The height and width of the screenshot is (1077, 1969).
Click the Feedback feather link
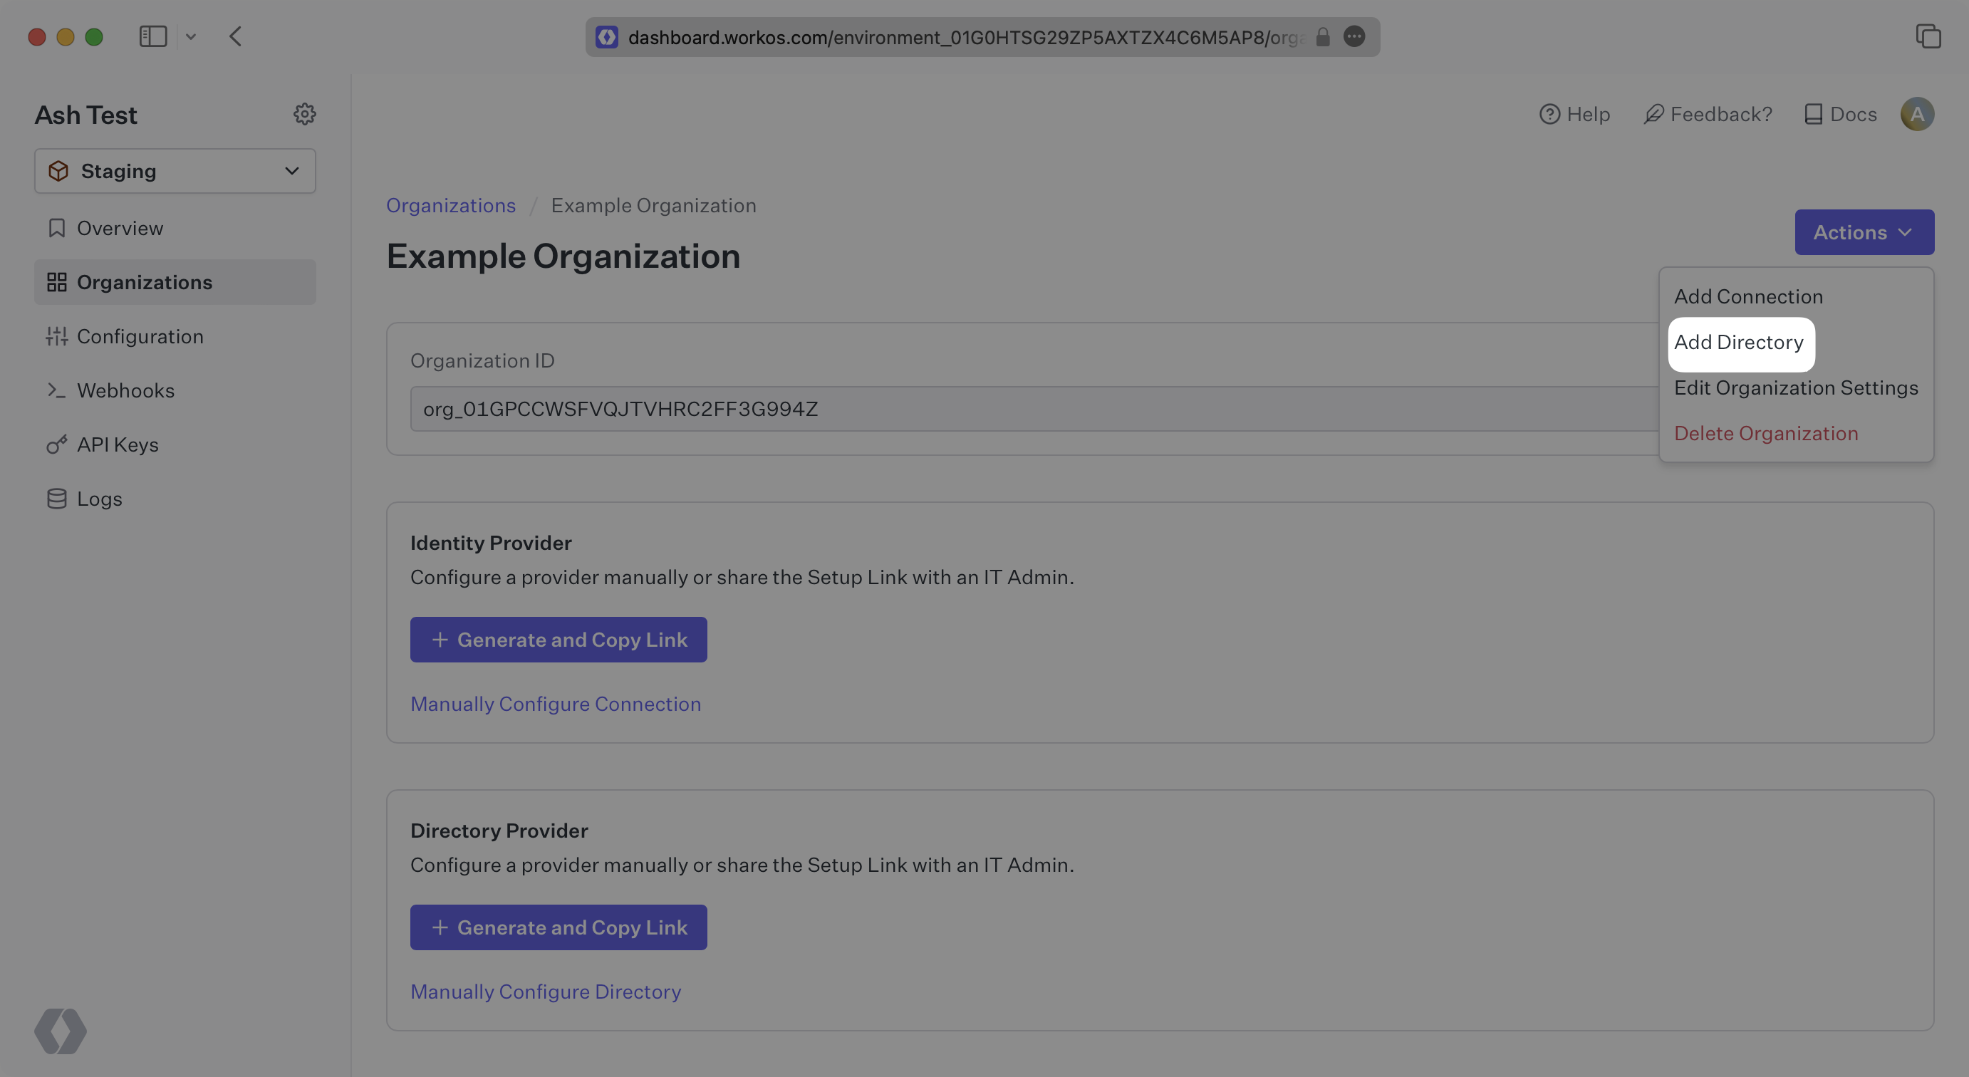click(1708, 114)
